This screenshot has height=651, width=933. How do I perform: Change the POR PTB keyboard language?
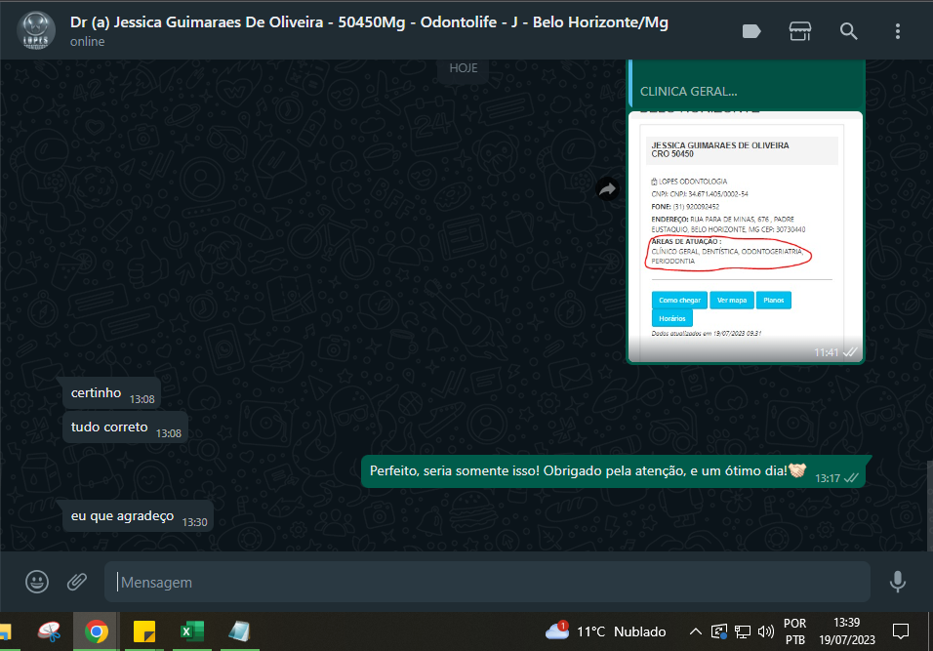(x=795, y=631)
